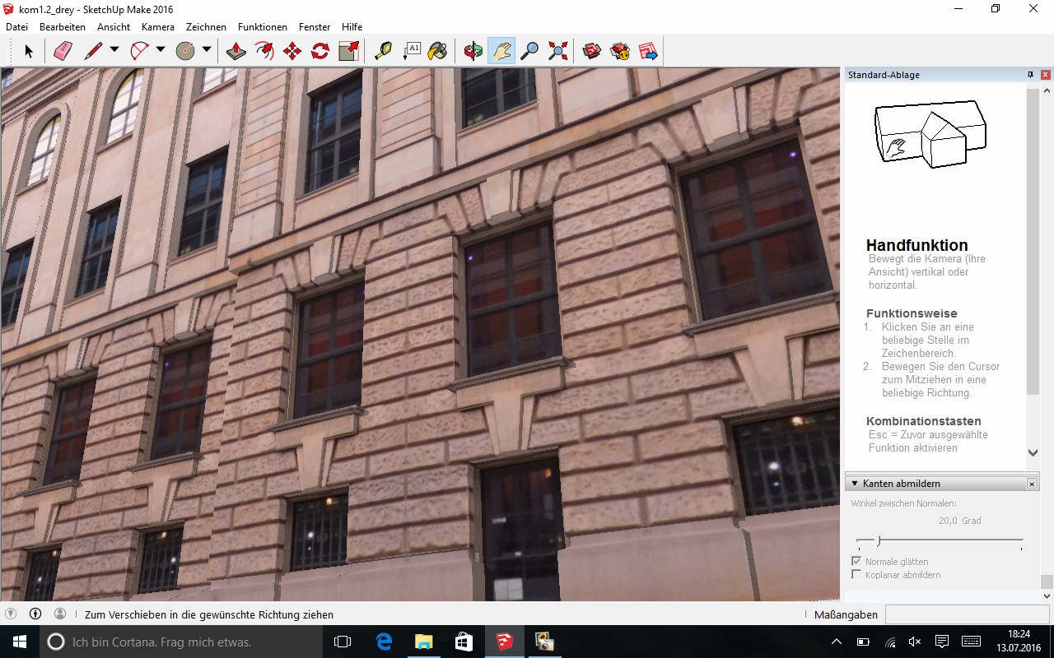The image size is (1054, 658).
Task: Click the credits info status icon
Action: tap(35, 614)
